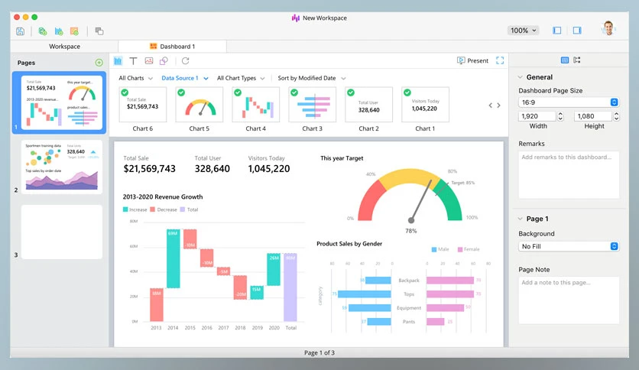Screen dimensions: 639x370
Task: Toggle the checkmark on Chart 4
Action: click(x=238, y=92)
